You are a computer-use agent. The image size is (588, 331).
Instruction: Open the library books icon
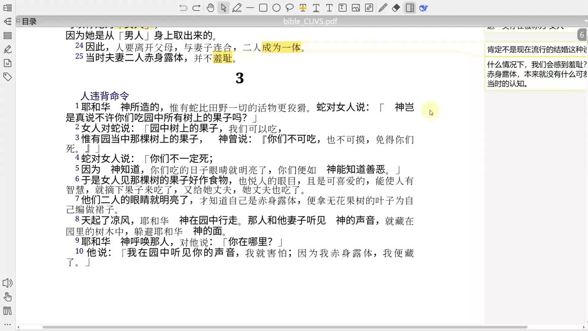tap(7, 311)
